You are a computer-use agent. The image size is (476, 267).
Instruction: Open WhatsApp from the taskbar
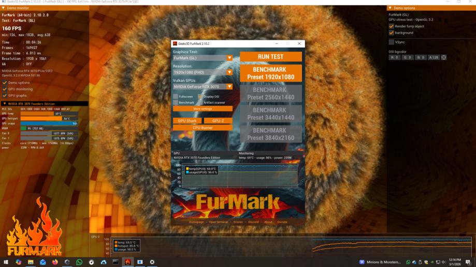click(79, 262)
